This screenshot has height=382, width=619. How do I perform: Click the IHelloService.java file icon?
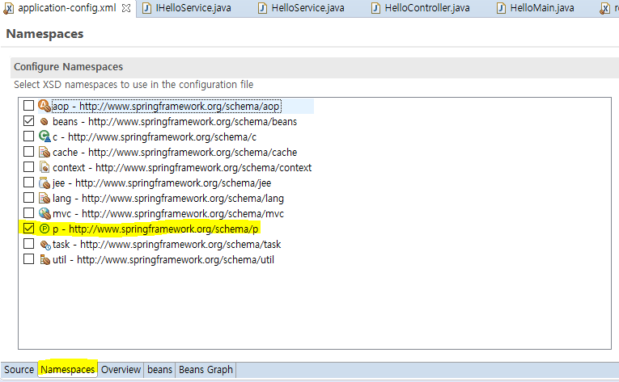click(146, 8)
